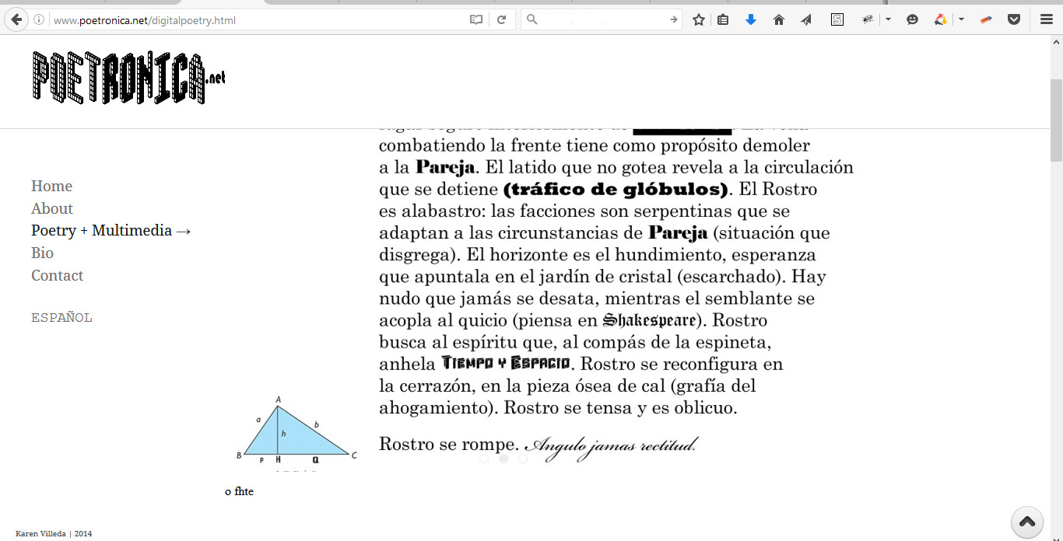Screen dimensions: 1063x541
Task: Click the vertical page scrollbar thumb
Action: point(1056,120)
